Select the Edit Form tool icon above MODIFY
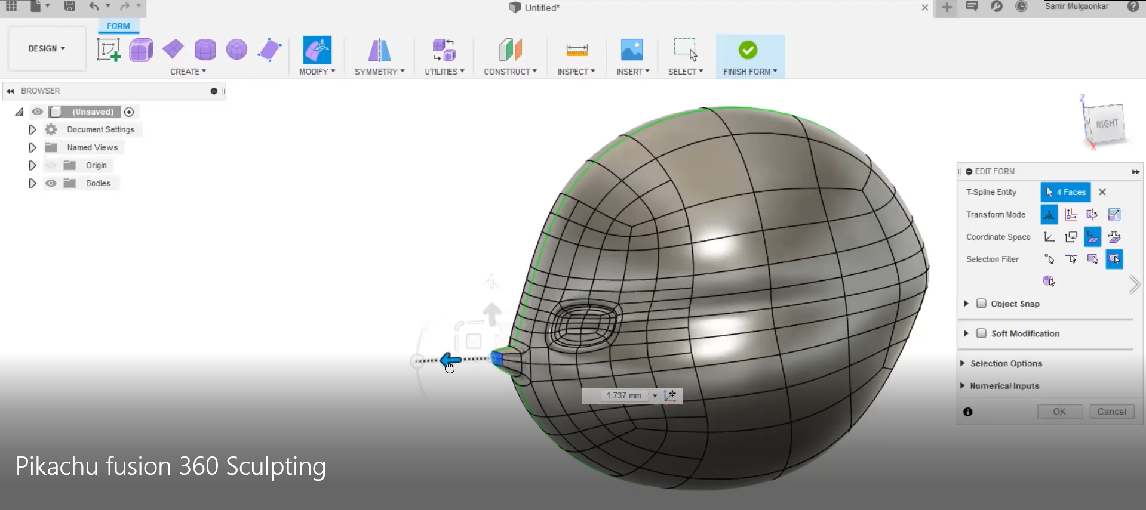 (317, 50)
